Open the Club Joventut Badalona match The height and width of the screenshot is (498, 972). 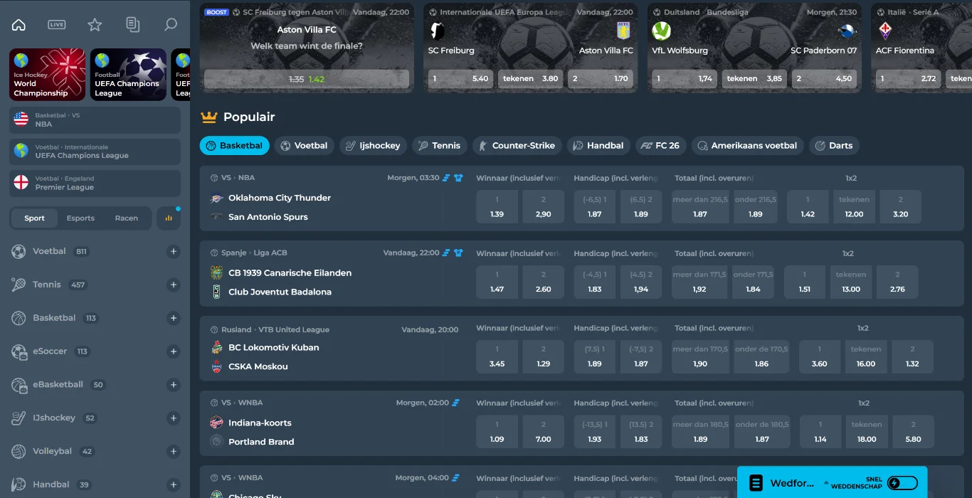click(280, 292)
